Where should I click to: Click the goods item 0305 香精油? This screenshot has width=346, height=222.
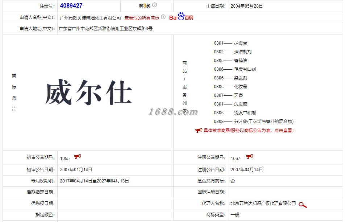[230, 61]
